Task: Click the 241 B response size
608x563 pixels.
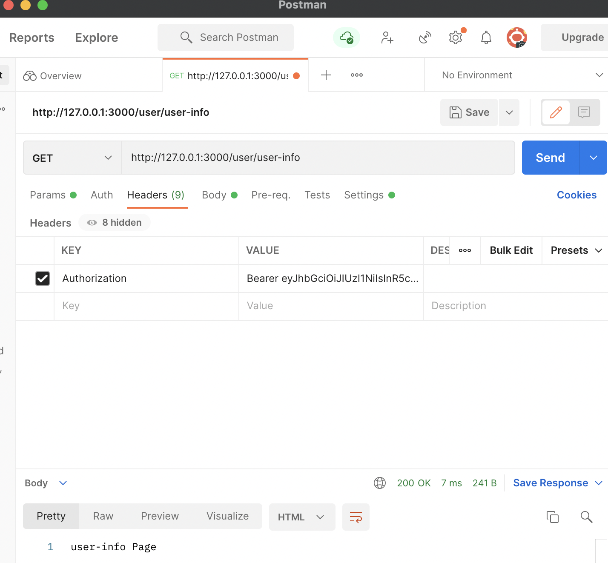Action: [485, 483]
